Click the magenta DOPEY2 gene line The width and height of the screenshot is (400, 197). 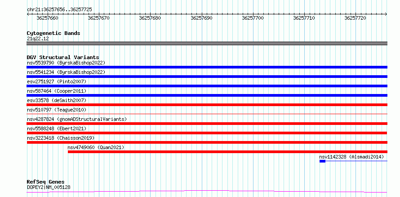pos(207,191)
